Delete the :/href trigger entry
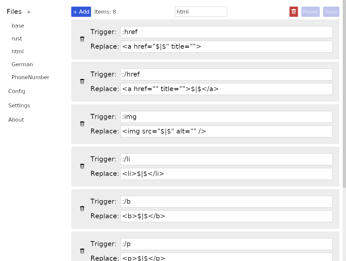This screenshot has width=346, height=261. click(82, 81)
